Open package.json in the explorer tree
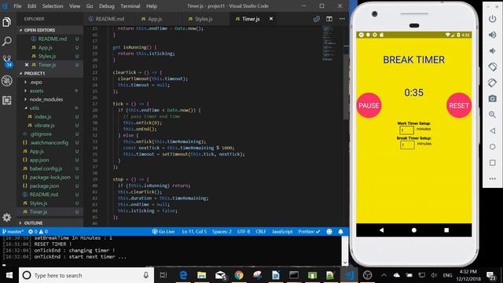The height and width of the screenshot is (283, 503). pos(50,186)
